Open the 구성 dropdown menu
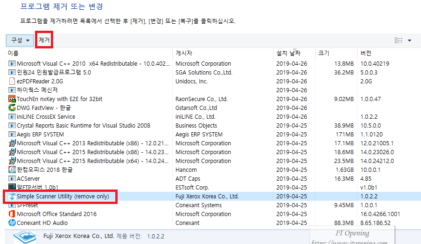Screen dimensions: 421x244 [x=21, y=41]
